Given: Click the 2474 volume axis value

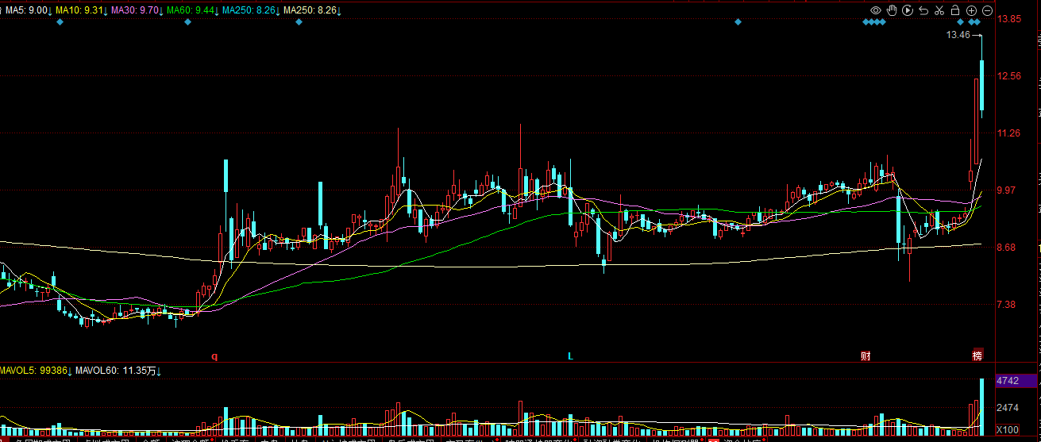Looking at the screenshot, I should pos(1008,408).
